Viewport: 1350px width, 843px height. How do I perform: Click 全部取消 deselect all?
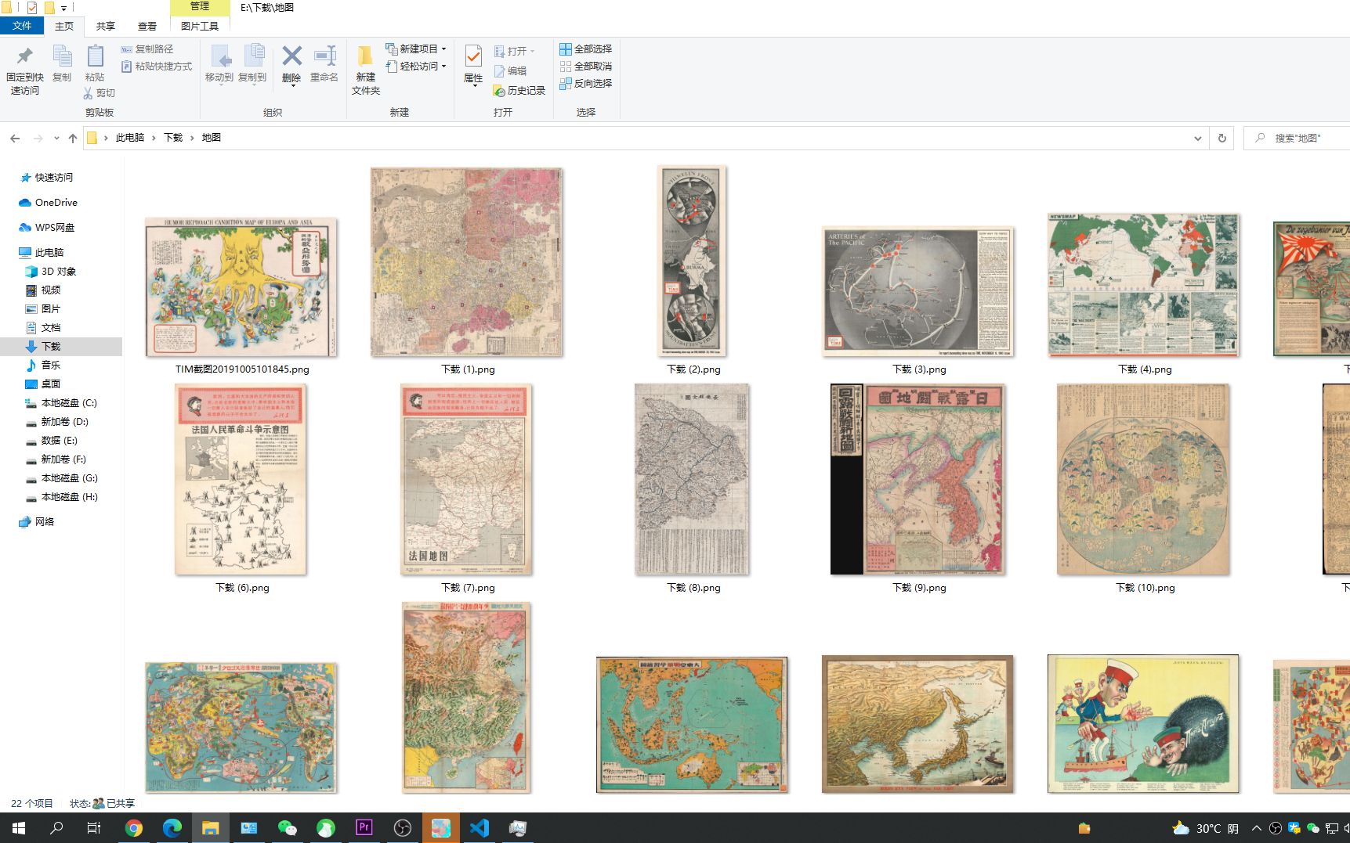click(x=586, y=67)
